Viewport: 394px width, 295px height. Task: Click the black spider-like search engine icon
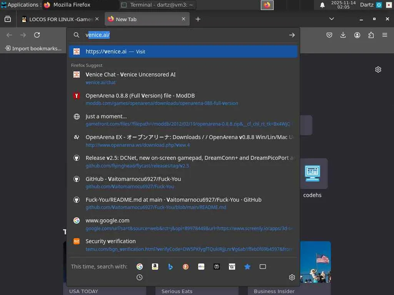coord(217,267)
